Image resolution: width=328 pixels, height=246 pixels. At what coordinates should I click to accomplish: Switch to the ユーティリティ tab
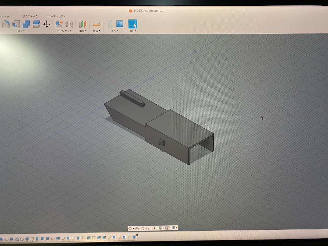(x=57, y=16)
